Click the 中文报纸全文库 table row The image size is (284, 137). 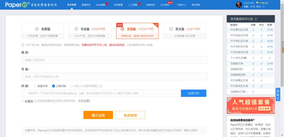pyautogui.click(x=251, y=86)
